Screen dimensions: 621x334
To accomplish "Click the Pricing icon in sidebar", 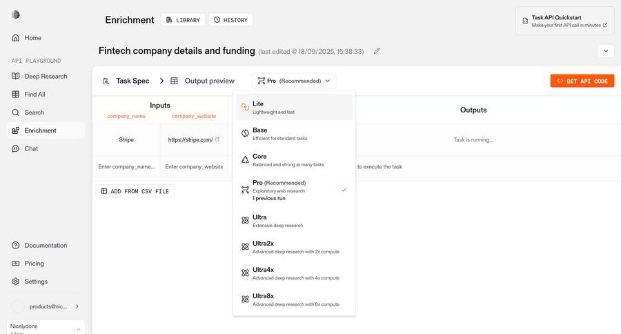I will tap(16, 264).
